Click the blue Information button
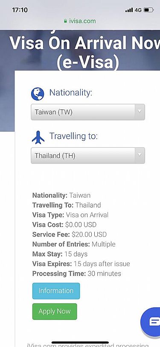 click(x=56, y=291)
